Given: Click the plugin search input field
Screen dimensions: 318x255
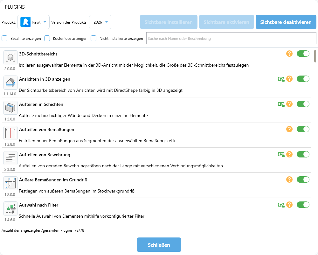Looking at the screenshot, I should [x=231, y=39].
